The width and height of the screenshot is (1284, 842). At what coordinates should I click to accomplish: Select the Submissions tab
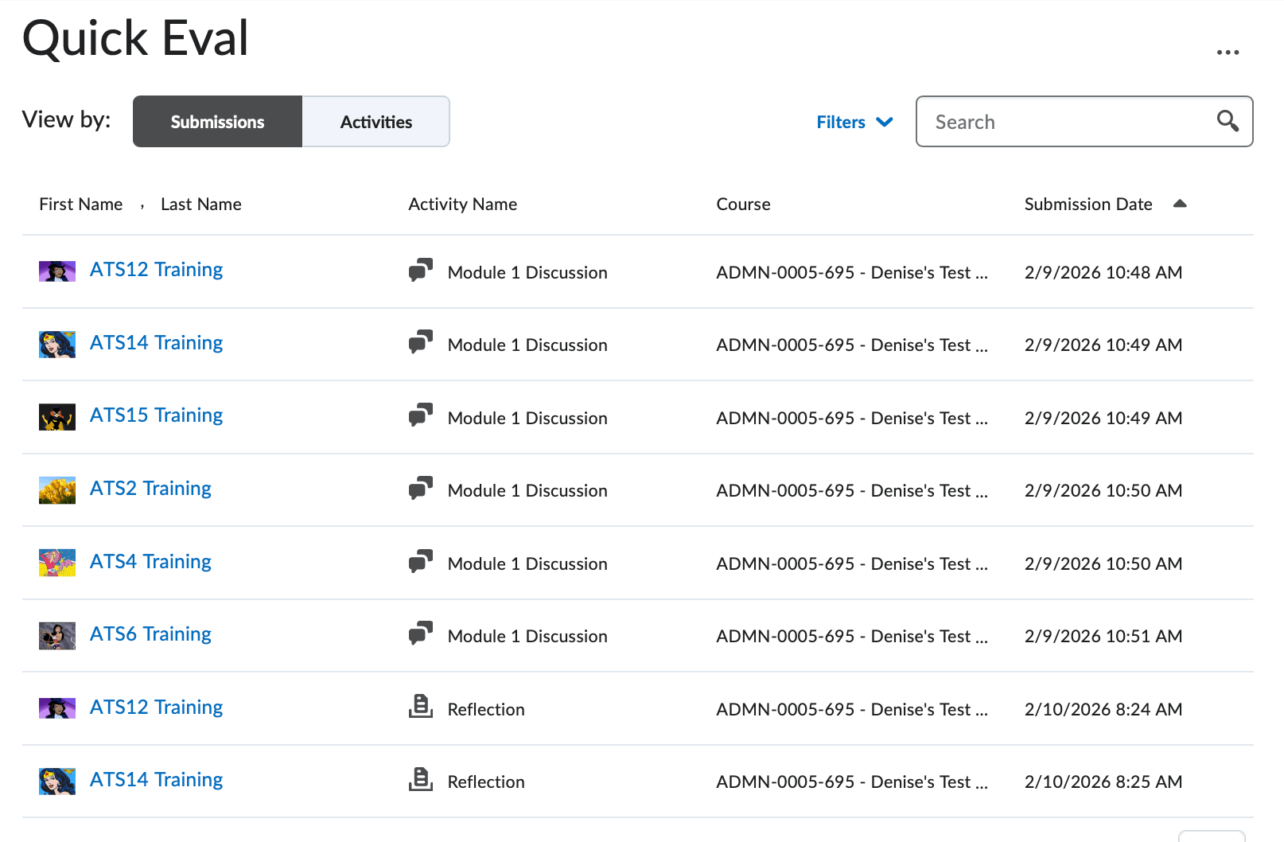tap(216, 121)
